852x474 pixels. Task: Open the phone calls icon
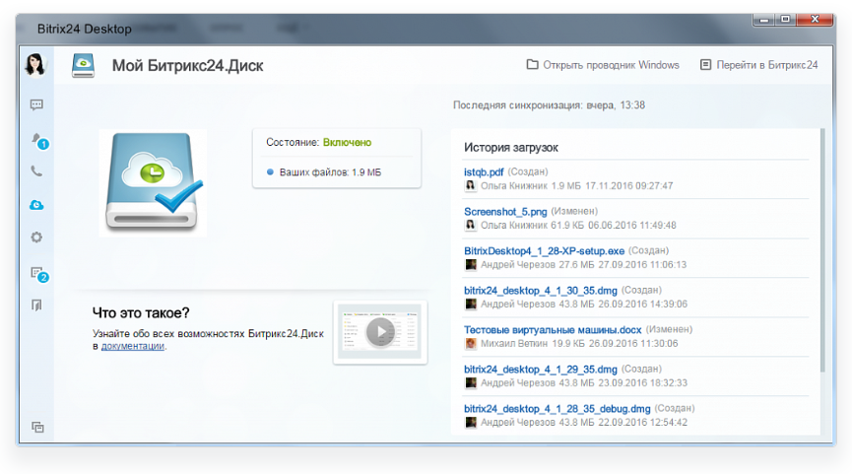pos(36,171)
